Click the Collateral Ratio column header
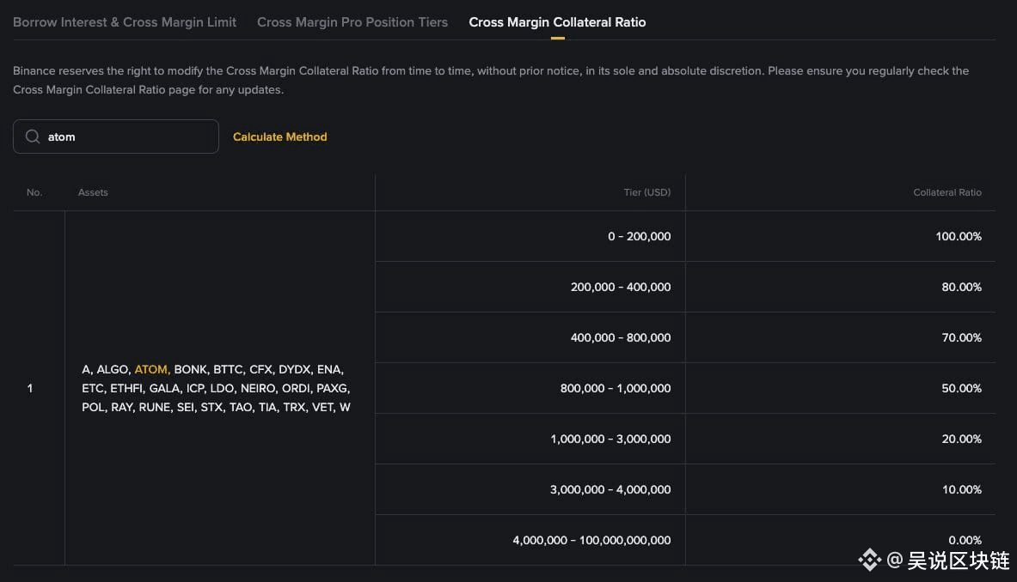Screen dimensions: 1017x582 [947, 192]
